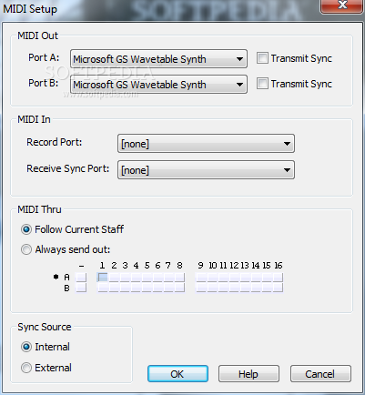Click the 'Port A:' label

click(x=44, y=57)
